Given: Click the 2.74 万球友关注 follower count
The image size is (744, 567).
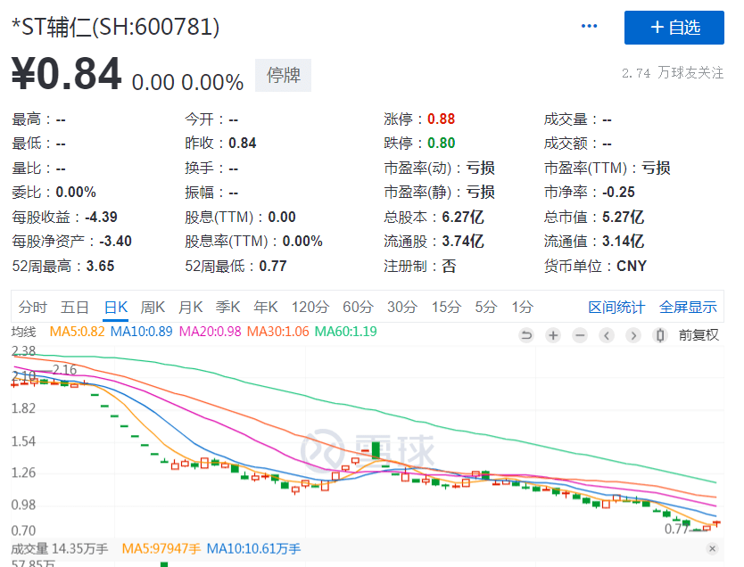Looking at the screenshot, I should pos(673,73).
